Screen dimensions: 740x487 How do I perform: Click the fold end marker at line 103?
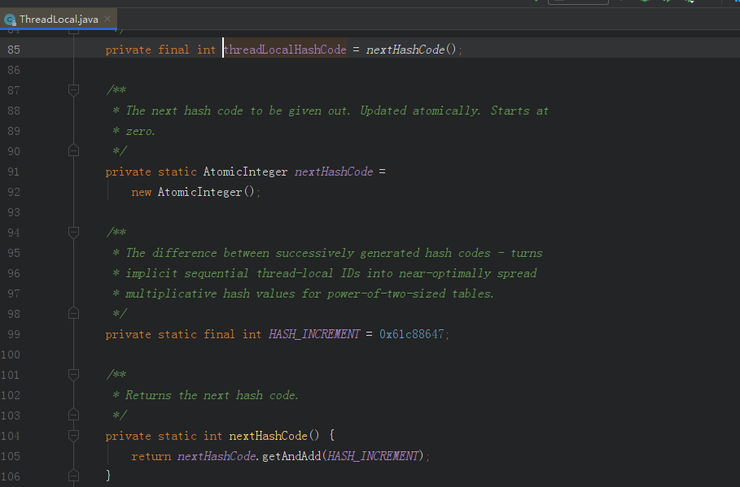[x=74, y=415]
